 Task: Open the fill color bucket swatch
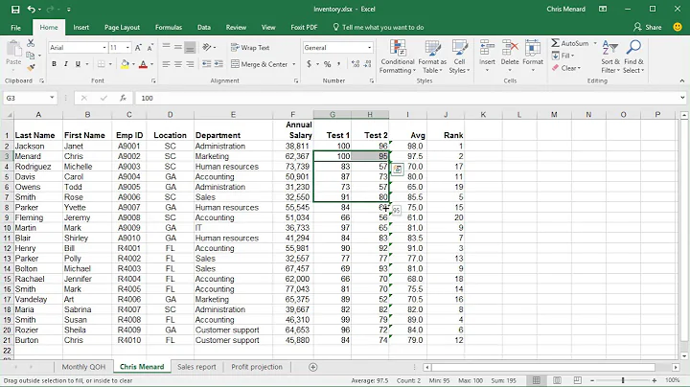[125, 64]
